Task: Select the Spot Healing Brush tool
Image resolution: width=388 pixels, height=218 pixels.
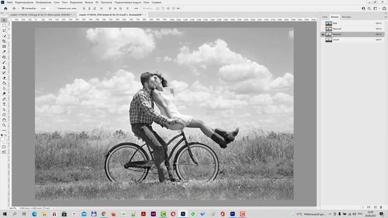Action: [4, 57]
